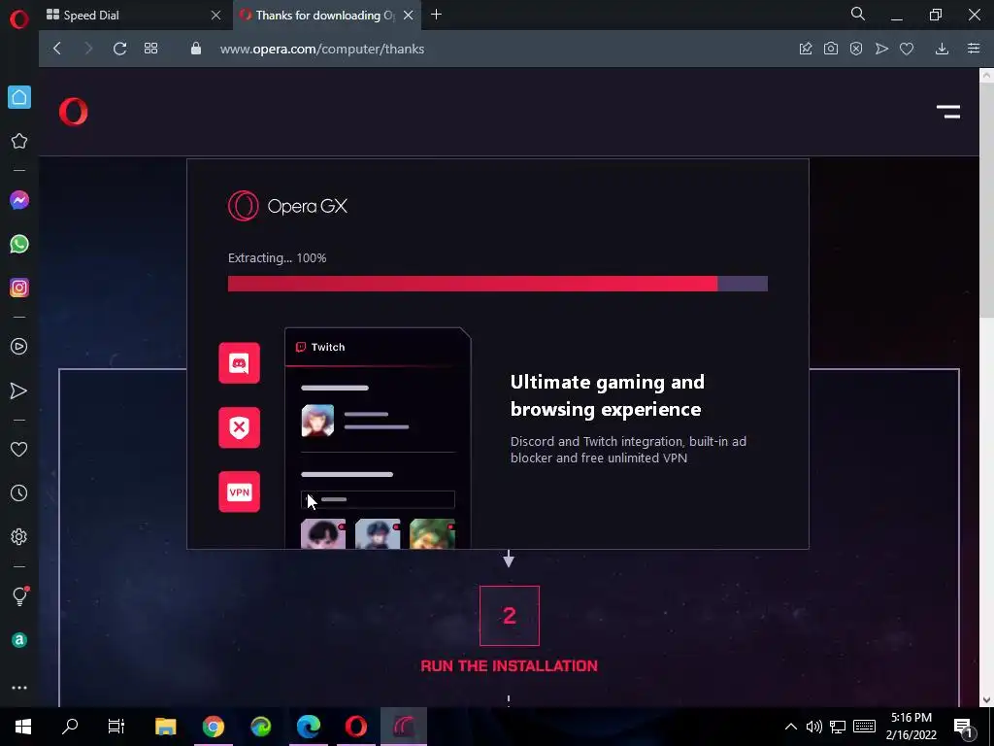Open My Flow in the sidebar
The height and width of the screenshot is (746, 994).
tap(19, 390)
